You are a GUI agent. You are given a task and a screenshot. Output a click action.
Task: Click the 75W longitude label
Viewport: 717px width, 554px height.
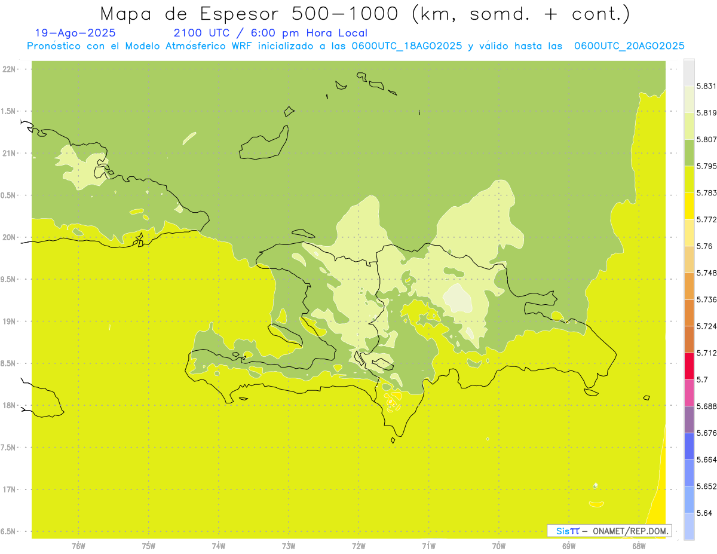[x=149, y=546]
